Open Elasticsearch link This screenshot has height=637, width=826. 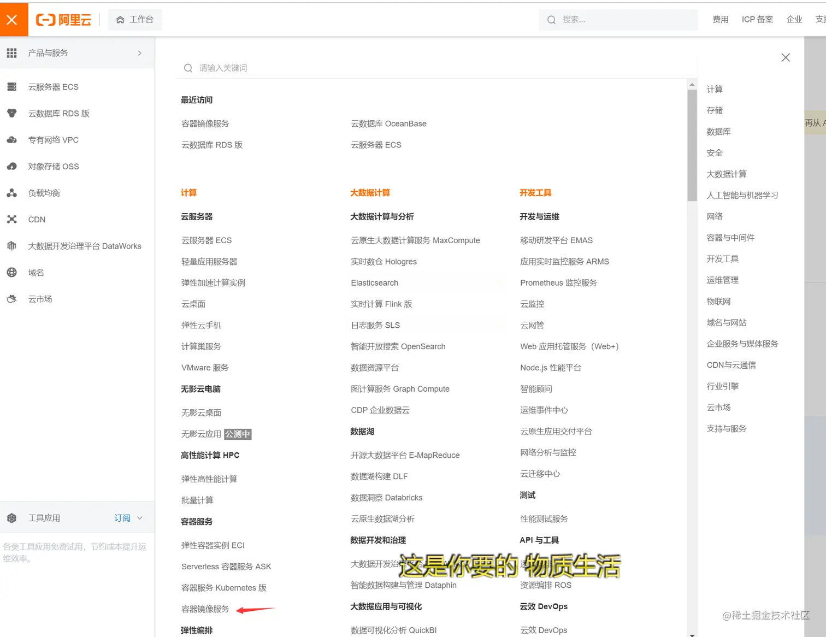374,283
